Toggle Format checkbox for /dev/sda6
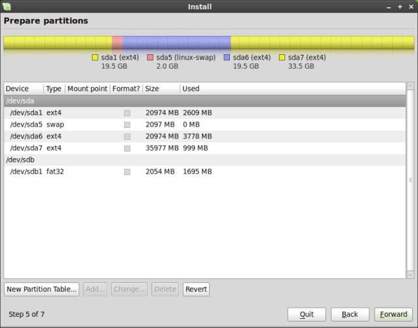Image resolution: width=418 pixels, height=328 pixels. (127, 137)
